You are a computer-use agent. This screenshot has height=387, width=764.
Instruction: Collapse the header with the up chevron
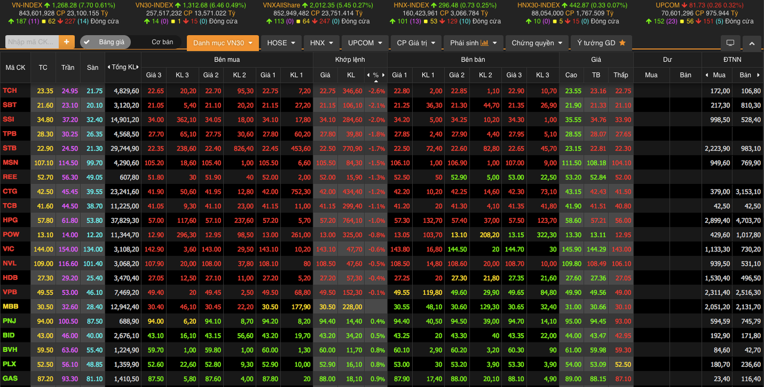tap(751, 43)
